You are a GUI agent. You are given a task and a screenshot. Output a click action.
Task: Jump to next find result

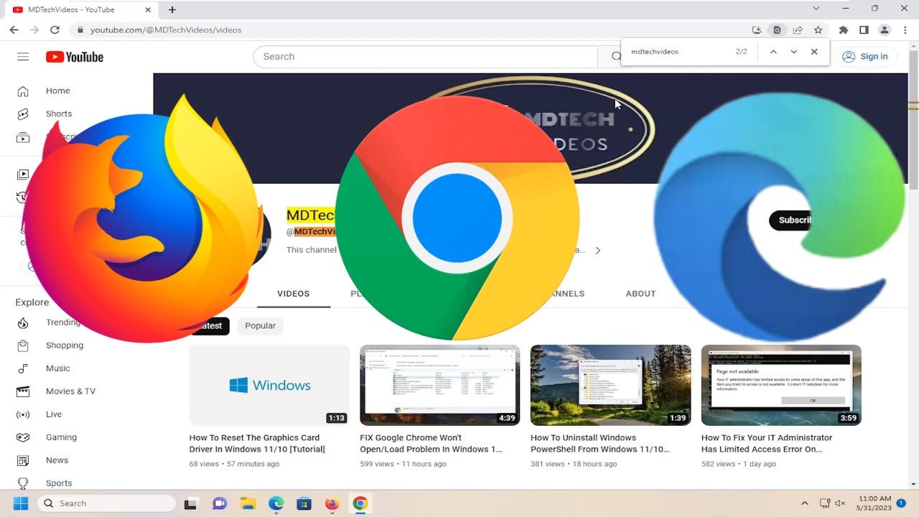[x=793, y=52]
